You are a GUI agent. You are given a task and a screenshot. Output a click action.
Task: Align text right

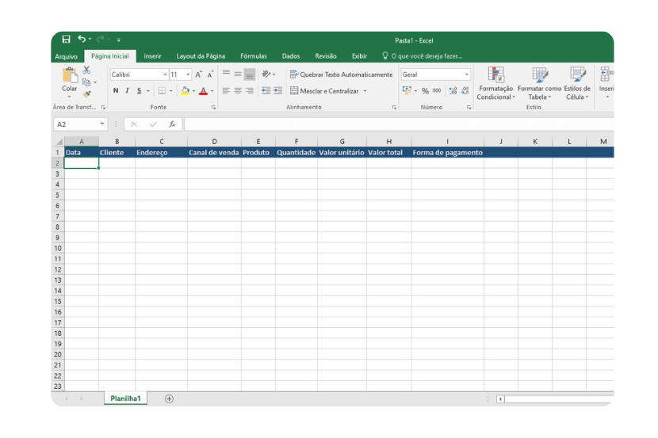[249, 91]
